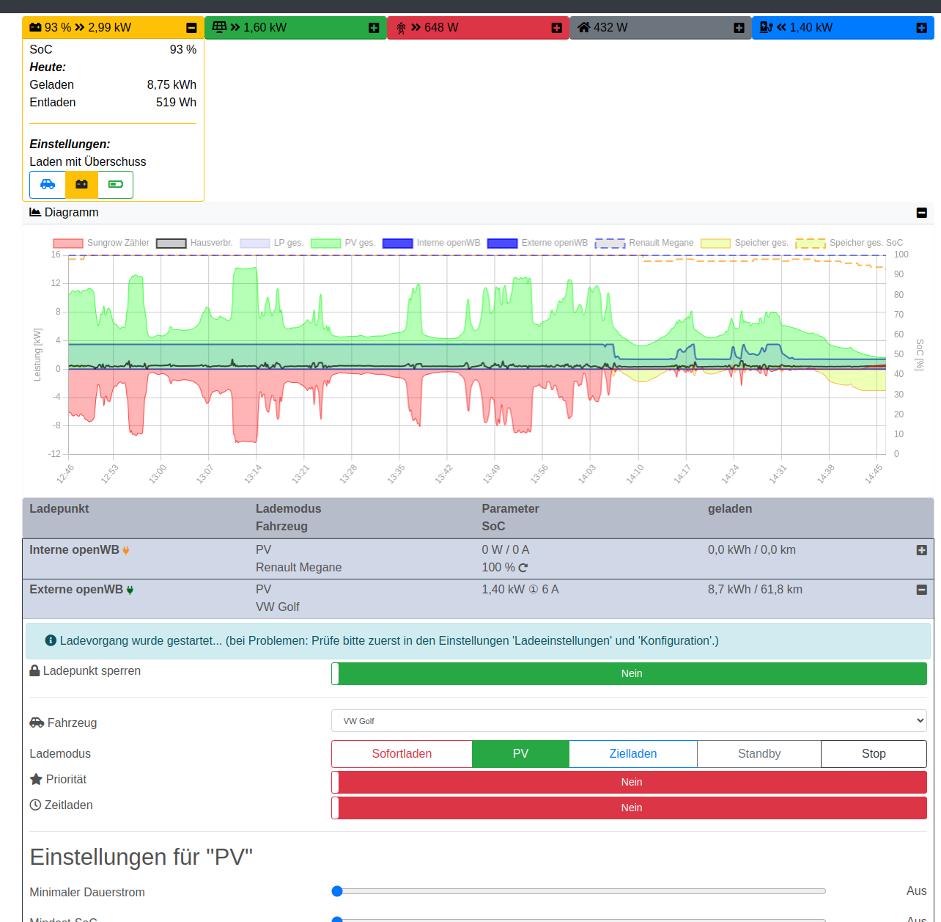The image size is (941, 922).
Task: Collapse the Diagramm section
Action: 921,213
